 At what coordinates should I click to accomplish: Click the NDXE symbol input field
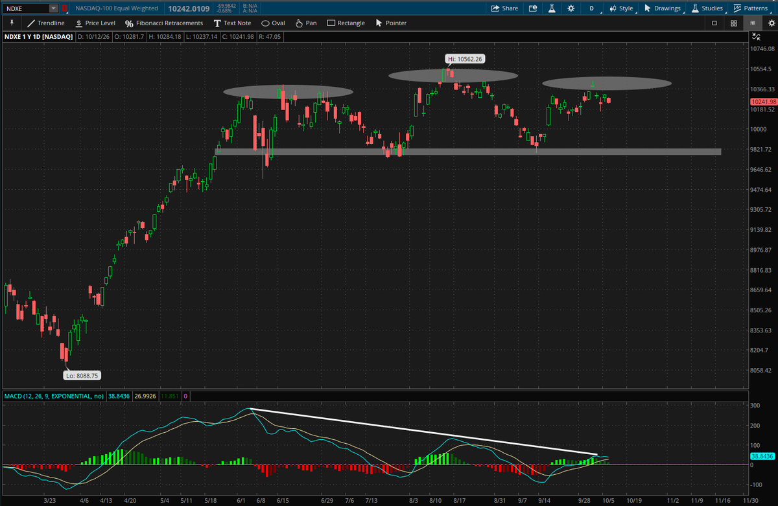26,8
